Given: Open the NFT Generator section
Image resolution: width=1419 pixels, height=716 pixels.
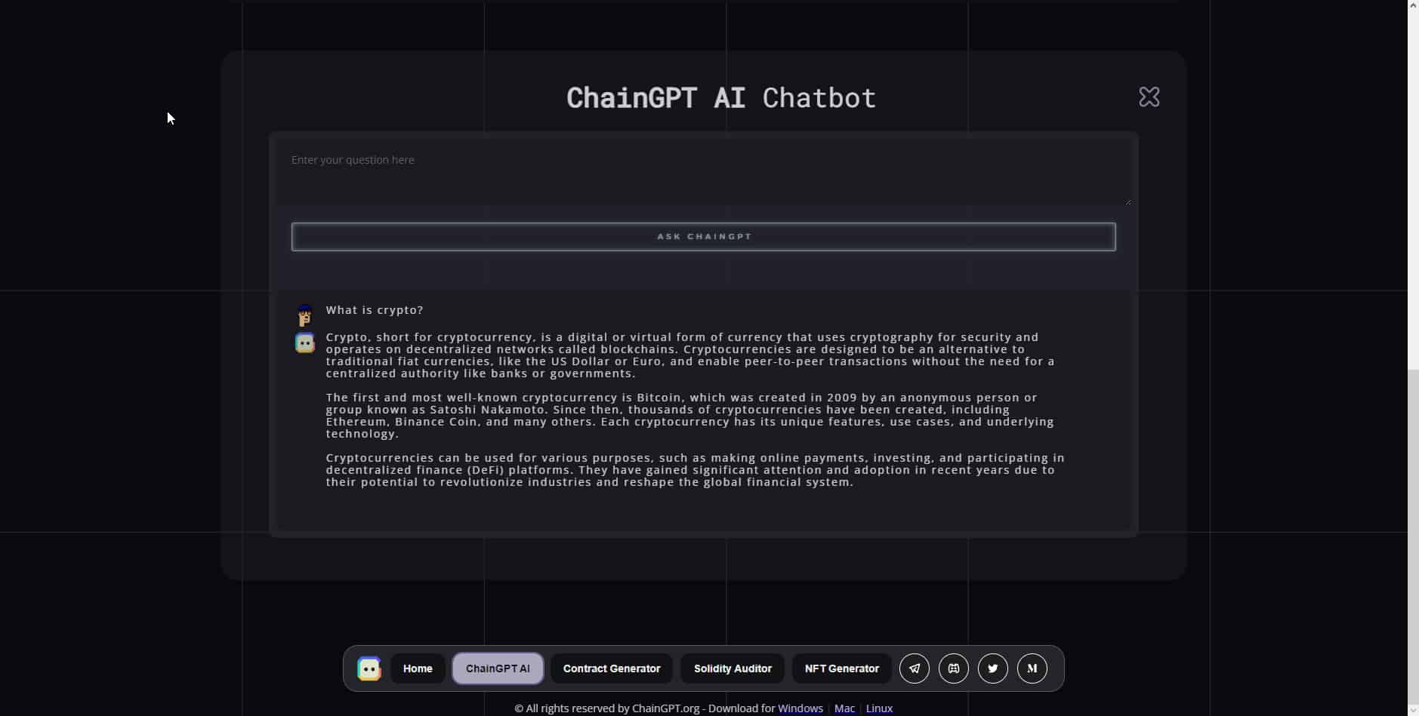Looking at the screenshot, I should 841,668.
